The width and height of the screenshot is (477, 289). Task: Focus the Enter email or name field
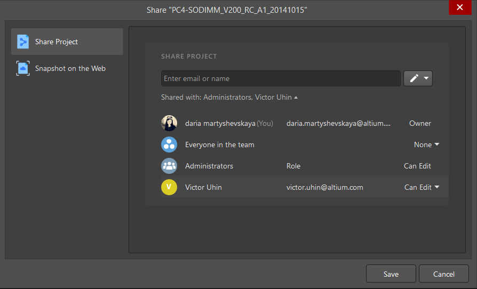coord(281,78)
